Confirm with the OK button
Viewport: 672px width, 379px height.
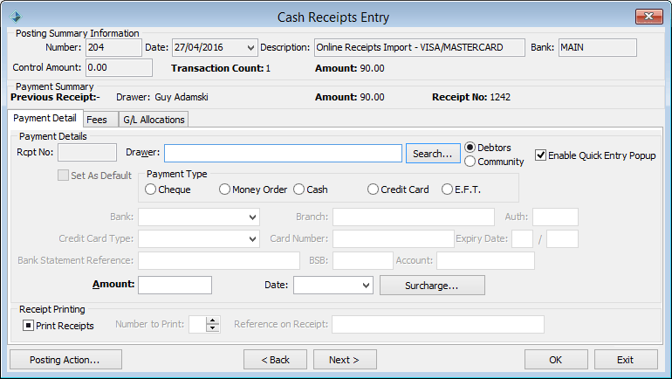click(x=556, y=360)
